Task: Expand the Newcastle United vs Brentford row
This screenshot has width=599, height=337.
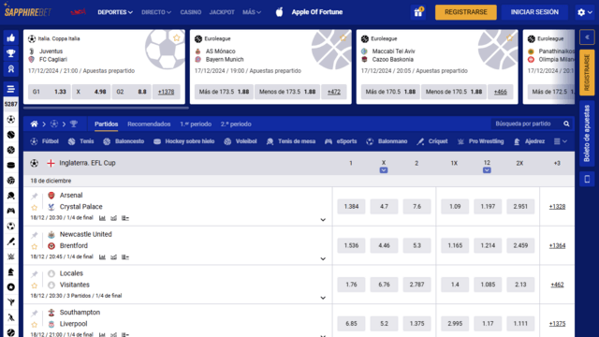Action: 323,258
